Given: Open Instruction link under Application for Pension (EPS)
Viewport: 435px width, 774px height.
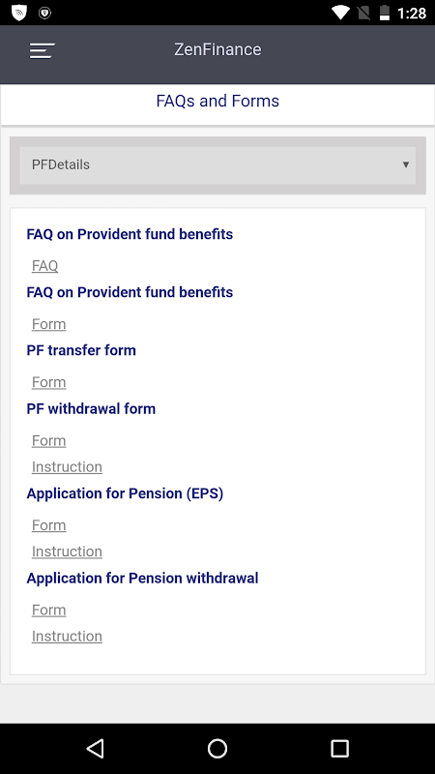Looking at the screenshot, I should click(x=67, y=551).
